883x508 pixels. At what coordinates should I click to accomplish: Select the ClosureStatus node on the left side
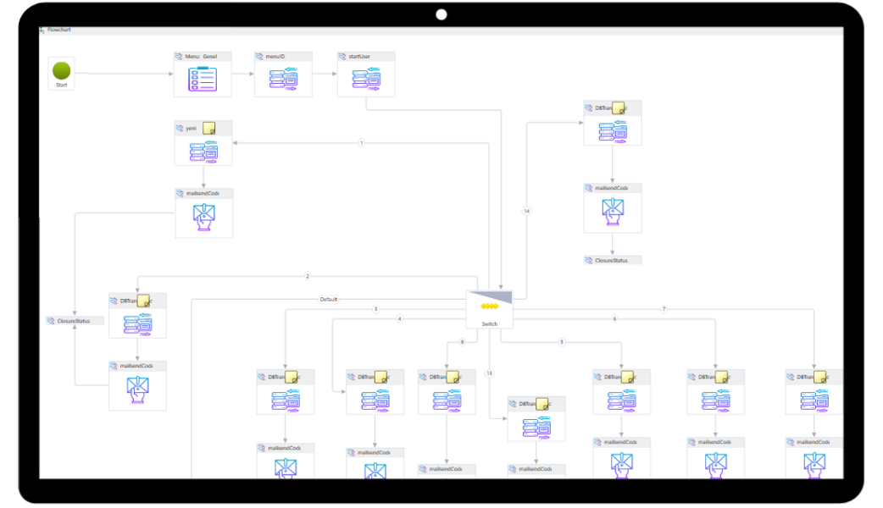pyautogui.click(x=75, y=321)
